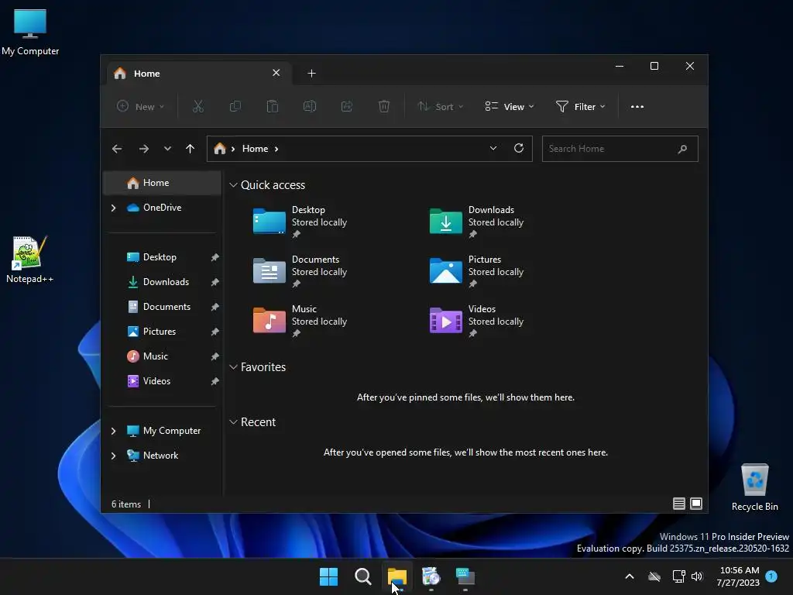Open the View dropdown
Viewport: 793px width, 595px height.
(x=510, y=106)
